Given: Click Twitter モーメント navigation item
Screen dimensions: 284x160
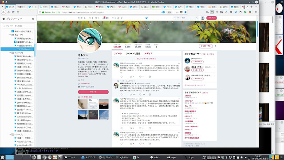Looking at the screenshot, I should tap(94, 18).
